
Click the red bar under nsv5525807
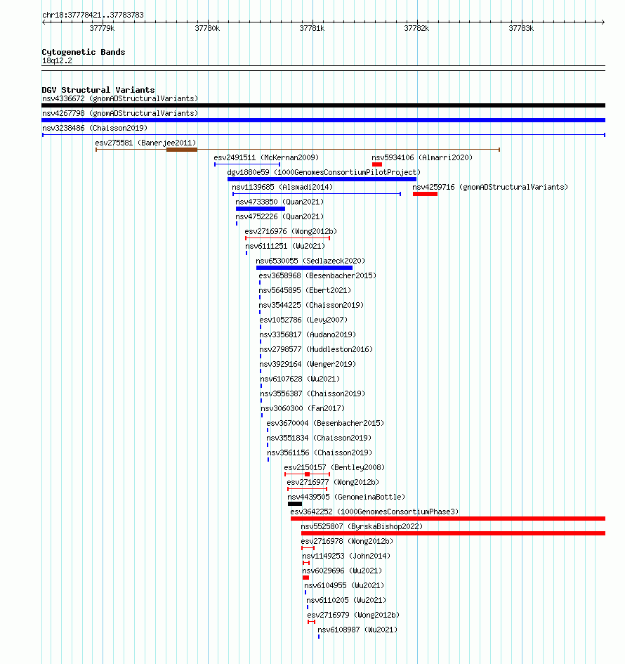(453, 533)
